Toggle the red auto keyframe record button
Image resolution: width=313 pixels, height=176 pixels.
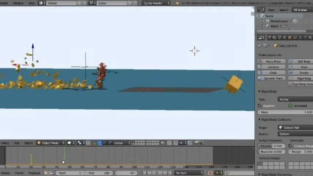pyautogui.click(x=210, y=173)
